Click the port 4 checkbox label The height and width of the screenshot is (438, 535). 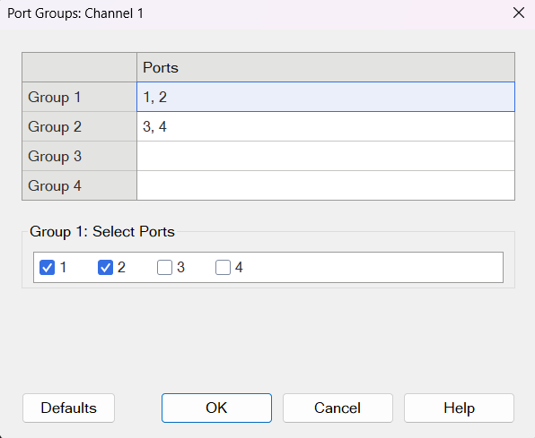coord(239,267)
